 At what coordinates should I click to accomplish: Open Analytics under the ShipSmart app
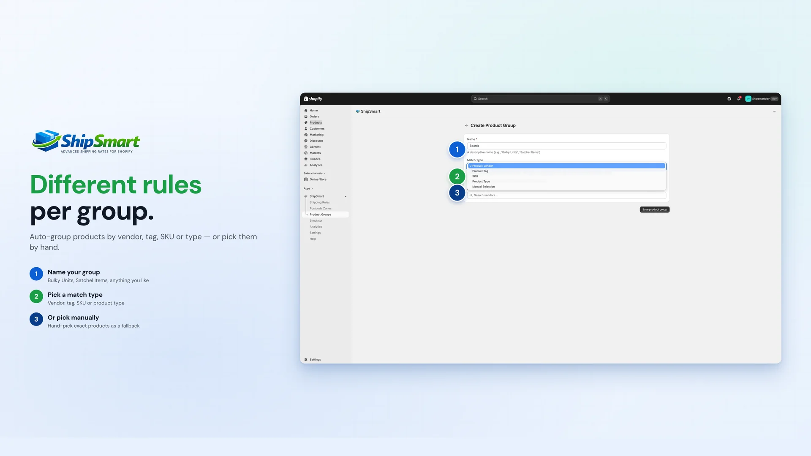[316, 227]
